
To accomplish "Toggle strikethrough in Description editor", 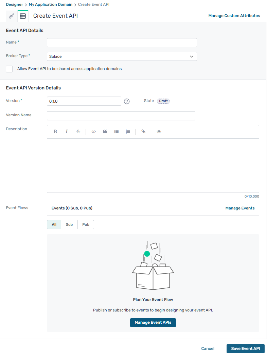I will pos(78,132).
